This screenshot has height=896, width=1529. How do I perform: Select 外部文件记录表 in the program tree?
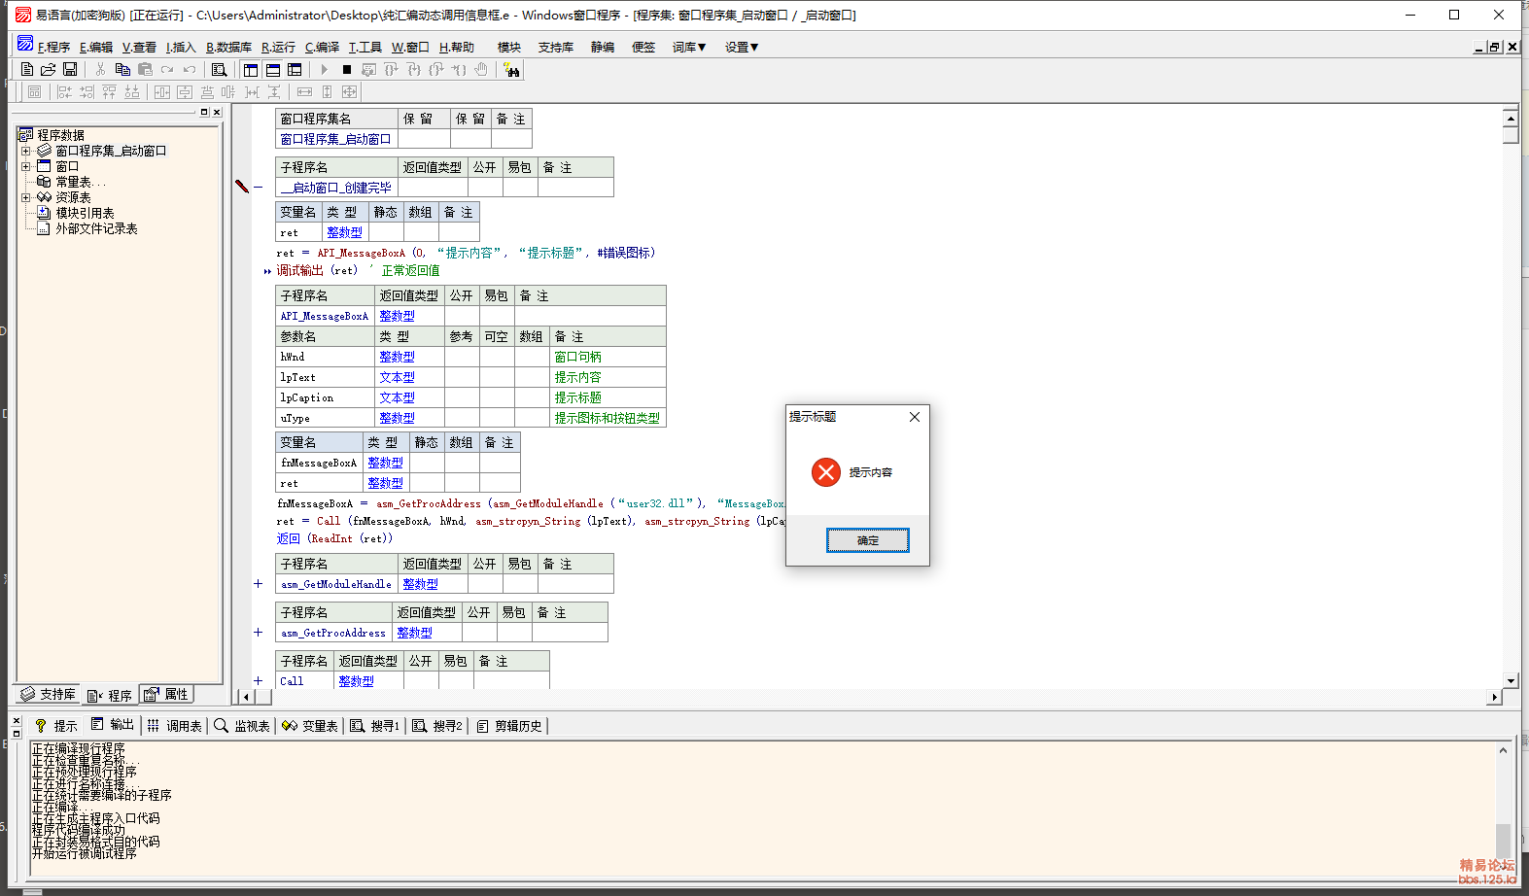coord(96,228)
